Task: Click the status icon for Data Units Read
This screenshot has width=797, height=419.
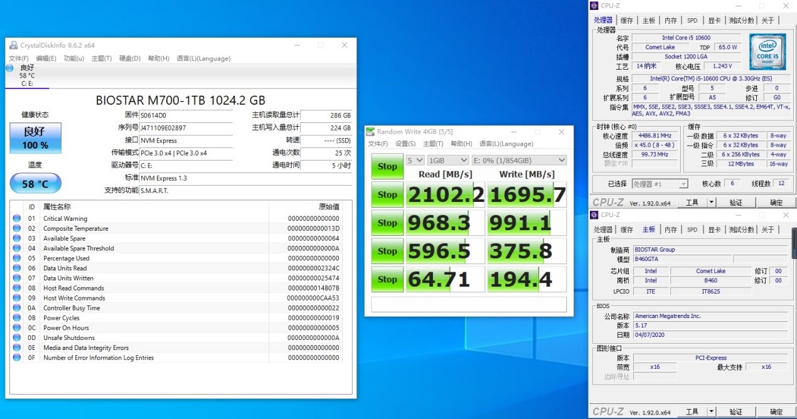Action: (16, 268)
